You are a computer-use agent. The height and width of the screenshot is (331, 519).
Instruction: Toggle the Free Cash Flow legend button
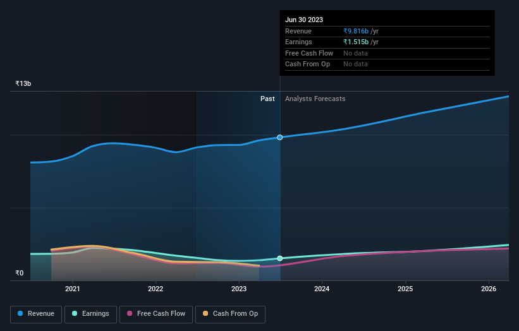coord(156,314)
